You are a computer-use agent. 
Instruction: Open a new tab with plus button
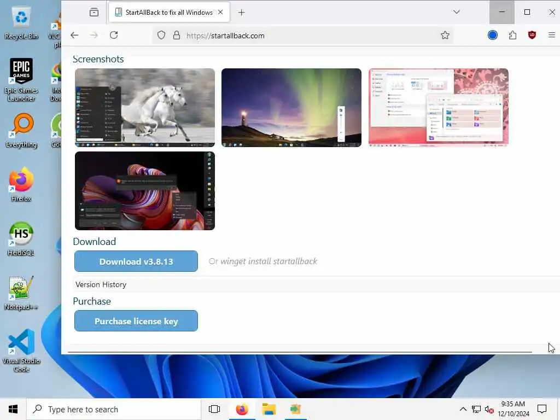click(241, 13)
